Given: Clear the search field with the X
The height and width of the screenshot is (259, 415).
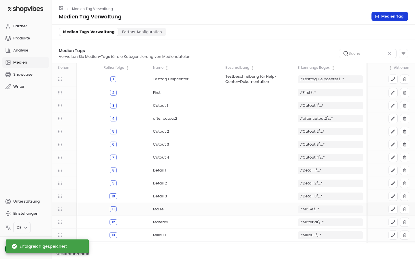Looking at the screenshot, I should pos(390,54).
